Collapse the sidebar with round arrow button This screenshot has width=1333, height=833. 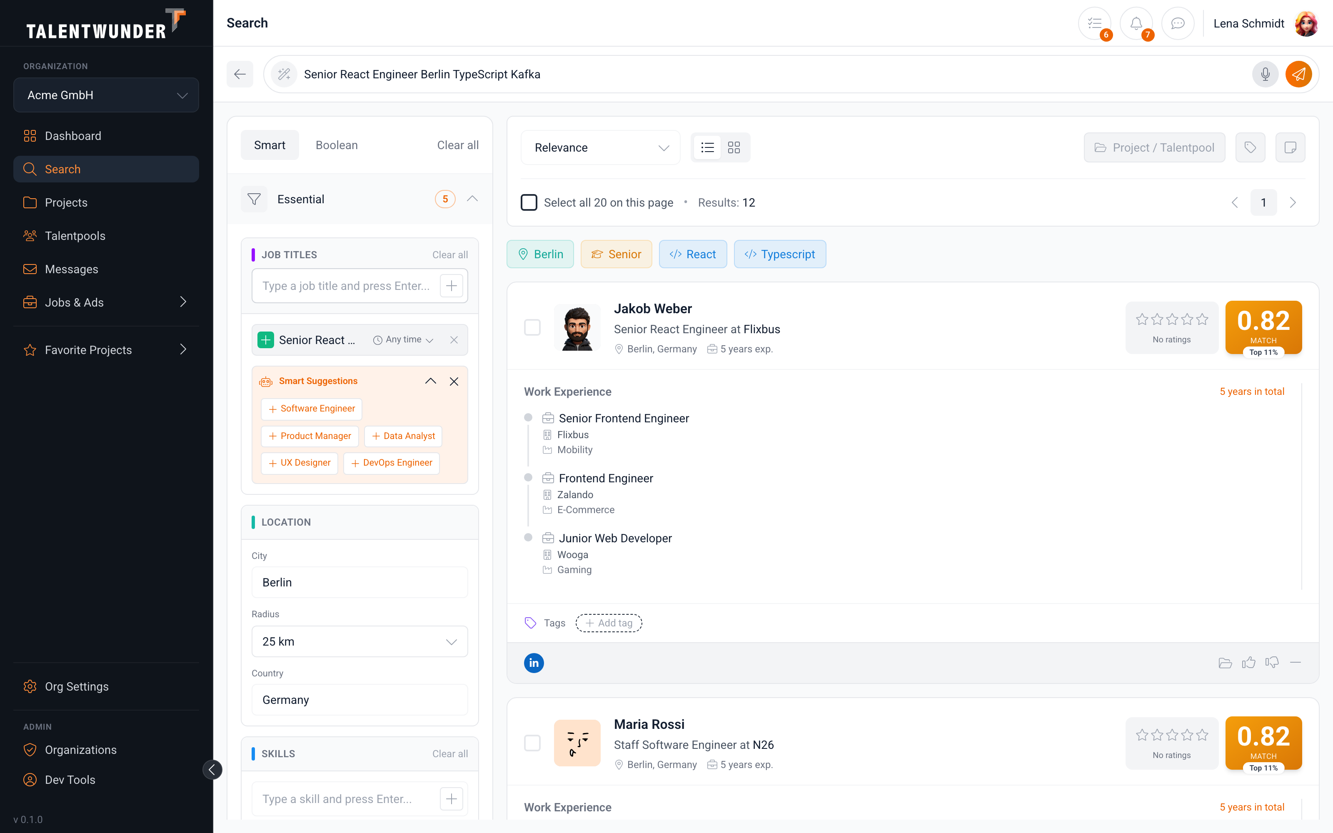click(212, 770)
